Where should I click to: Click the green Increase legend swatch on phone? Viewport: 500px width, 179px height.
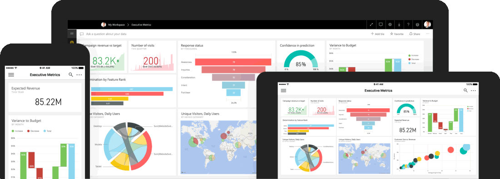tap(13, 131)
